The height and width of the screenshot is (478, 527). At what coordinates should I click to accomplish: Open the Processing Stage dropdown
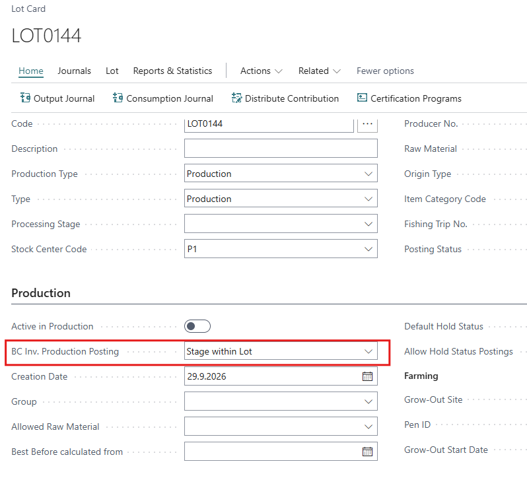coord(369,224)
